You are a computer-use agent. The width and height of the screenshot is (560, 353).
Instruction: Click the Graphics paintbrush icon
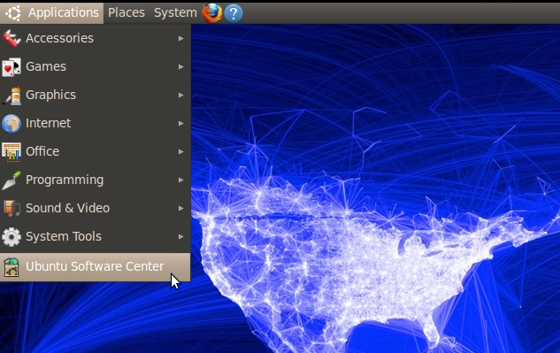point(12,96)
